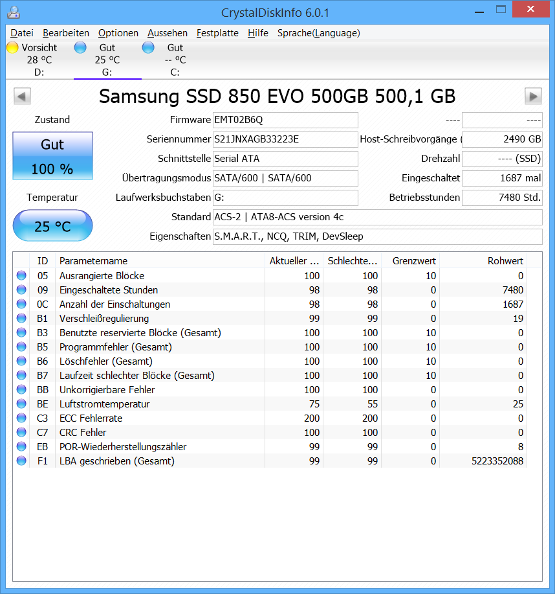
Task: Select the Verschleißregulierung row
Action: coord(270,318)
